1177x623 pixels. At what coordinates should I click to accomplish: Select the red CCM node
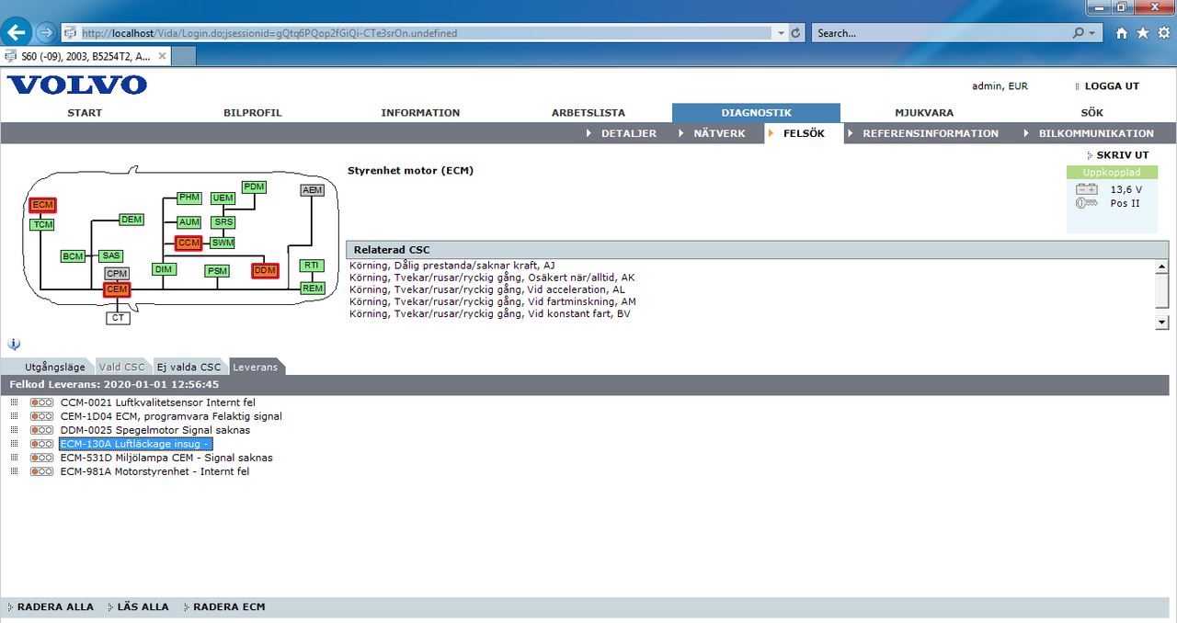[189, 244]
